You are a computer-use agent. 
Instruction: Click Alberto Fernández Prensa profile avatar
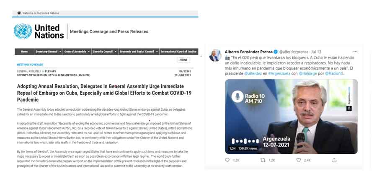tap(215, 55)
